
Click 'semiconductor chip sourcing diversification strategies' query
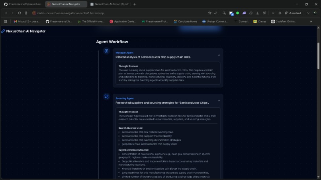tap(151, 140)
